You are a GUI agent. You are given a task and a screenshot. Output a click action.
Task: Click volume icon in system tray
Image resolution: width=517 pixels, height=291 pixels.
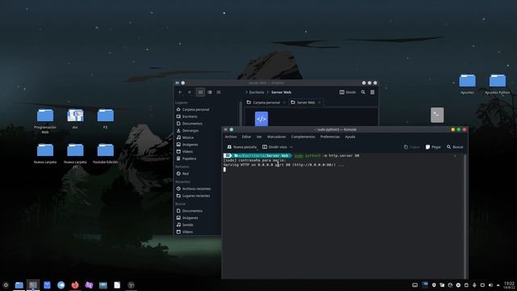click(490, 285)
